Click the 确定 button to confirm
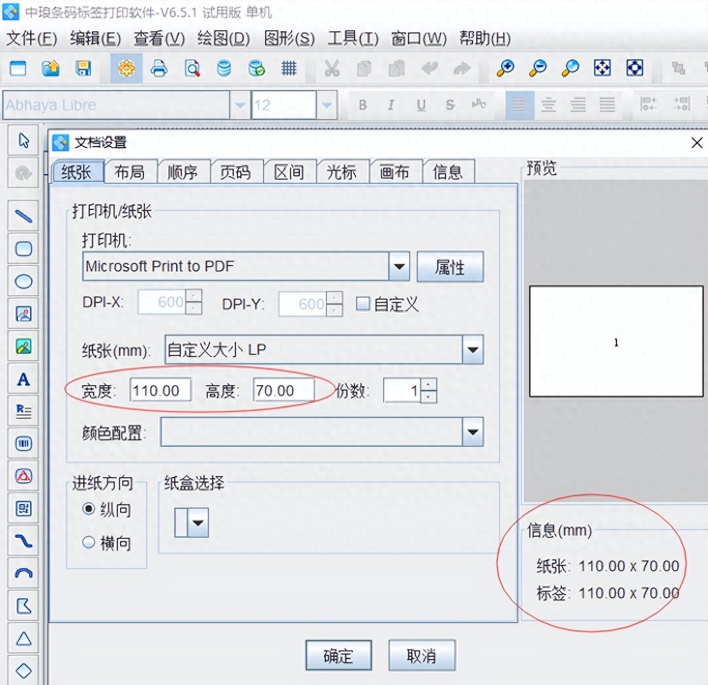The image size is (708, 685). (x=338, y=655)
